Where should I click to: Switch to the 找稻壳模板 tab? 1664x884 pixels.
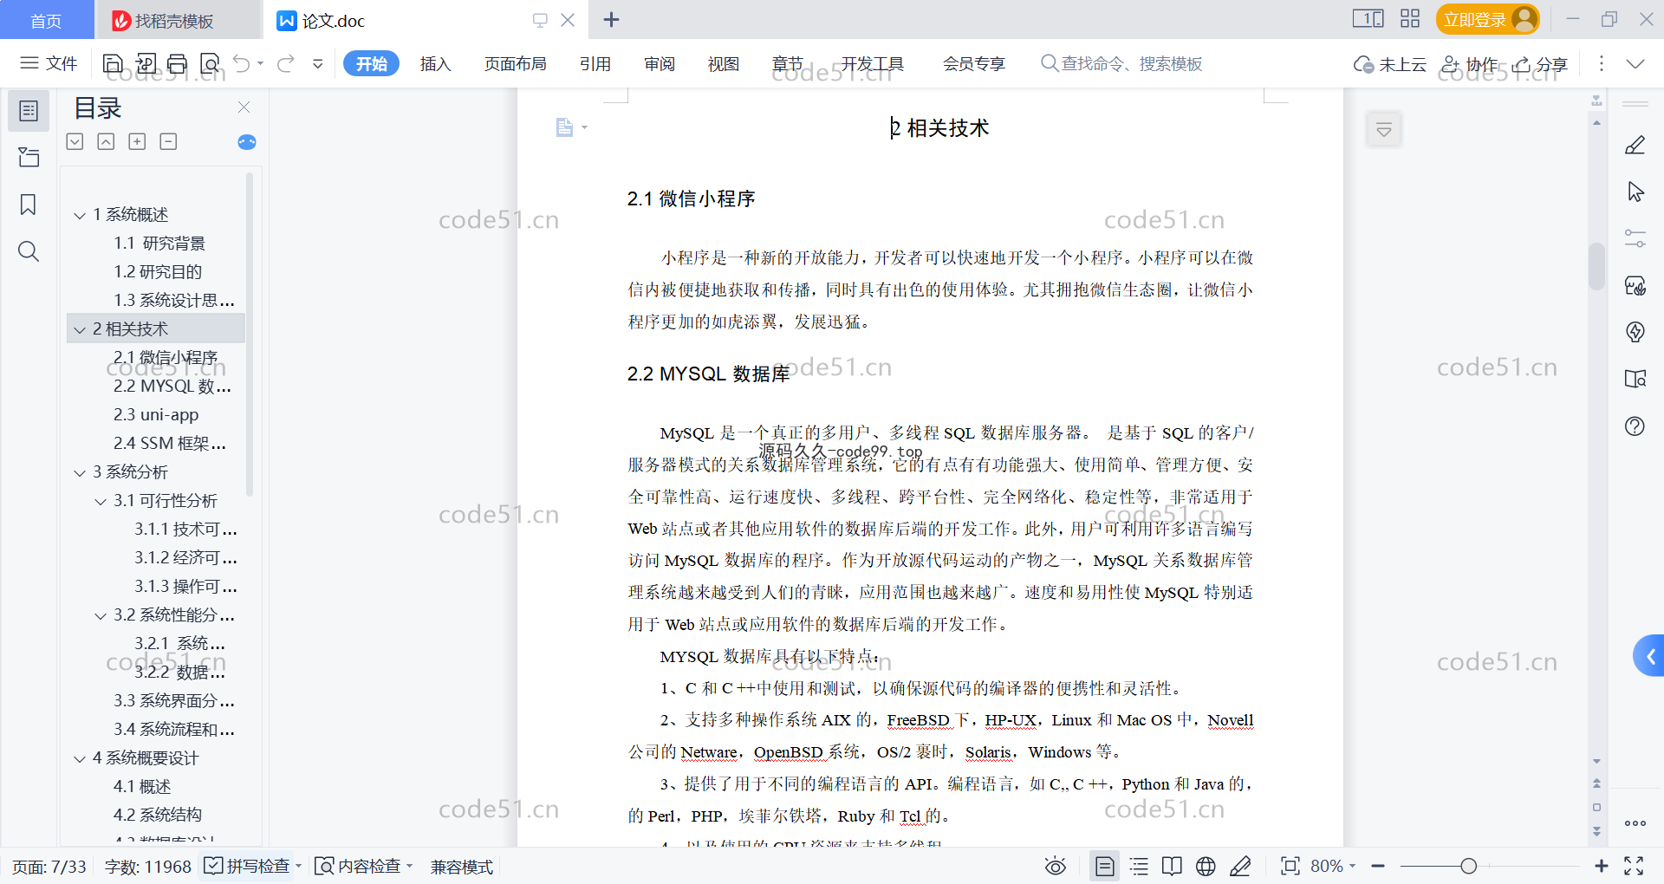click(x=176, y=20)
